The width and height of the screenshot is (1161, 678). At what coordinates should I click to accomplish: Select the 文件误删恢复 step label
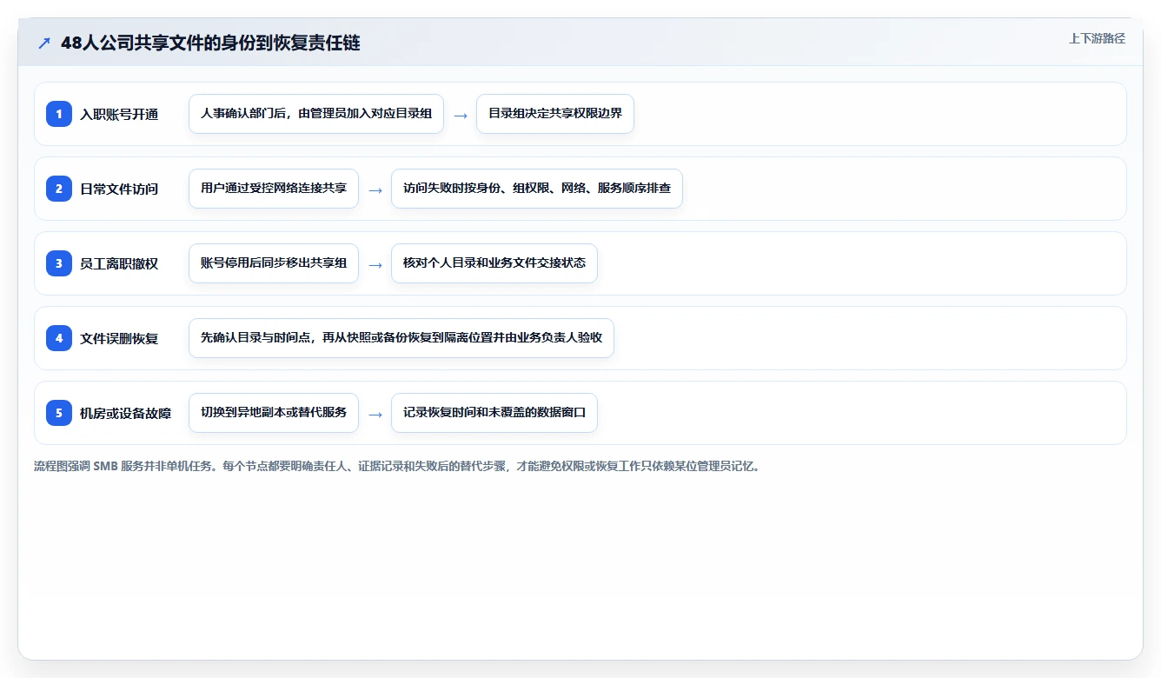coord(119,338)
